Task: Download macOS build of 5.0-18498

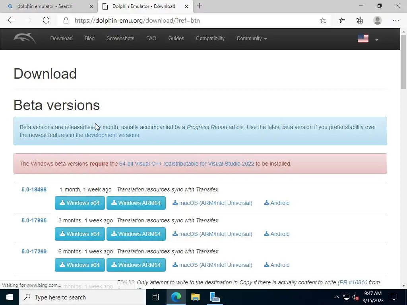Action: [x=212, y=203]
